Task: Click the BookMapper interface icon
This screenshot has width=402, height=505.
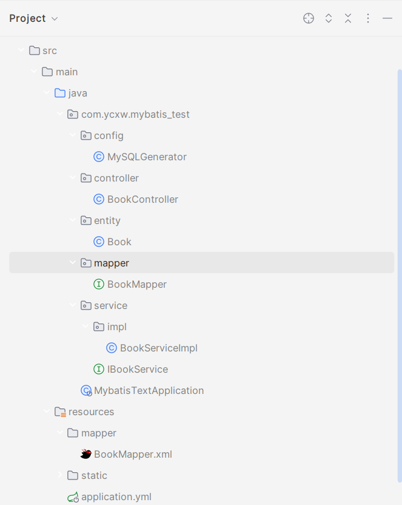Action: (x=98, y=285)
